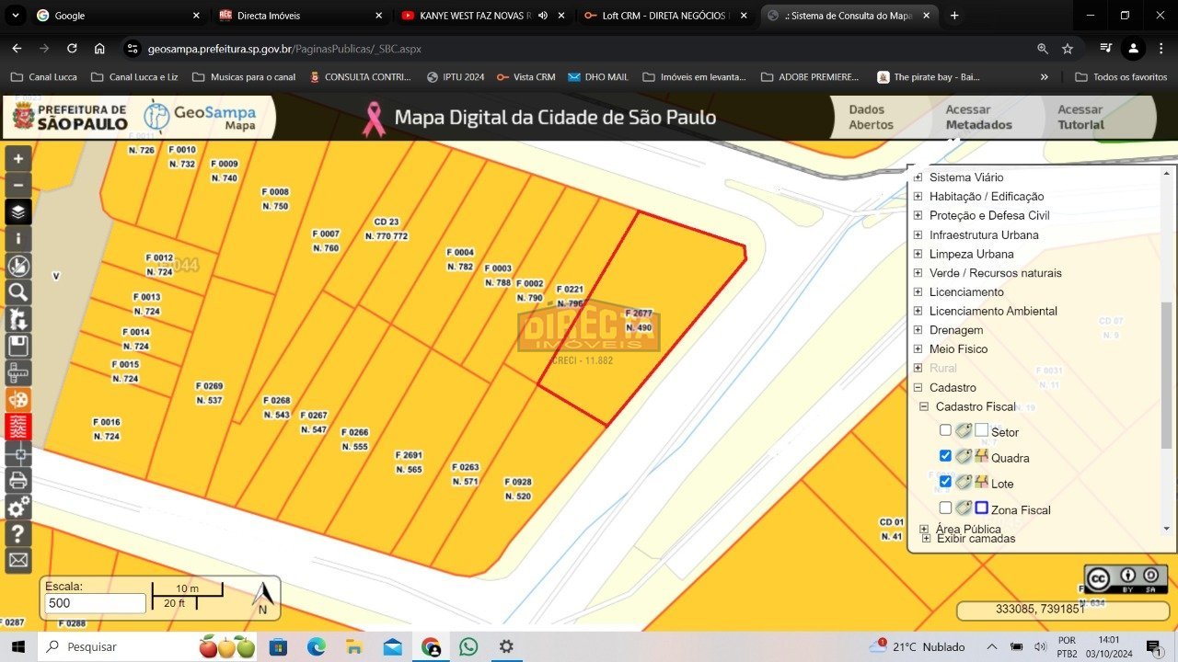The height and width of the screenshot is (662, 1178).
Task: Collapse the Cadastro Fiscal tree node
Action: point(924,406)
